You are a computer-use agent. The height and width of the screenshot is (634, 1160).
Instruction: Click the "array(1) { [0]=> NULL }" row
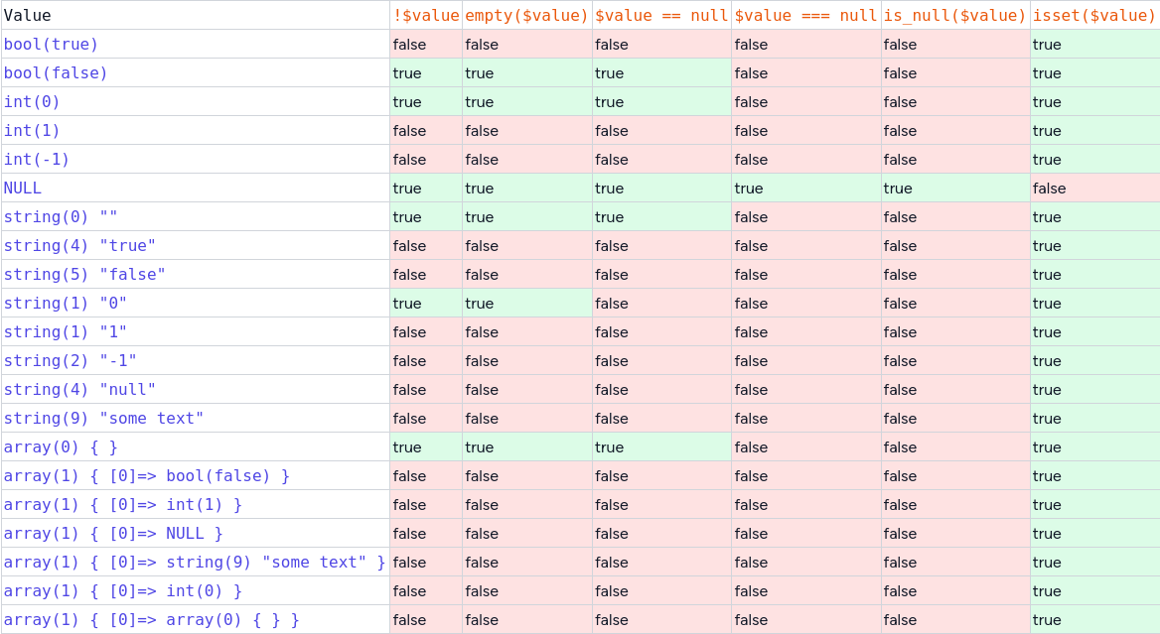[113, 534]
